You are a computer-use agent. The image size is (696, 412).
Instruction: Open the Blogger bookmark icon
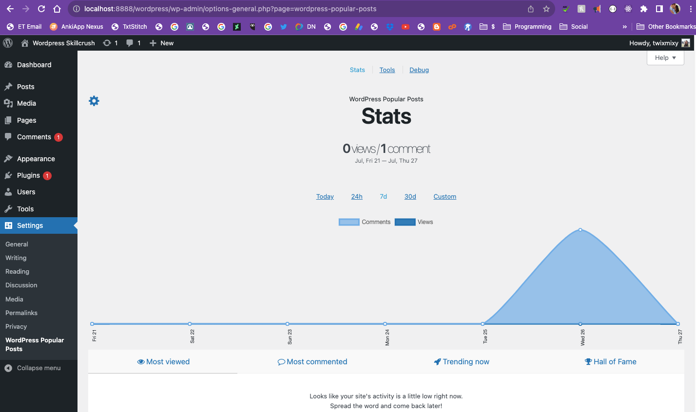click(x=437, y=27)
